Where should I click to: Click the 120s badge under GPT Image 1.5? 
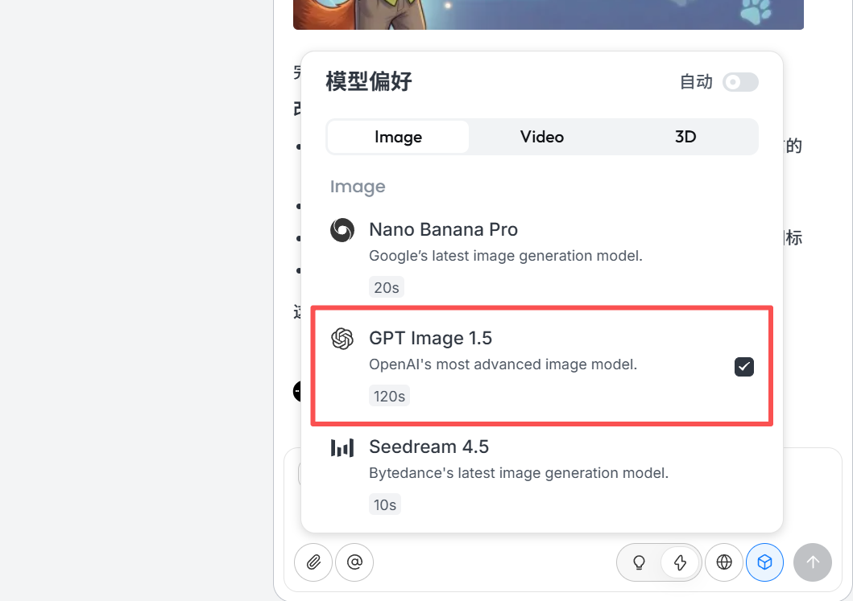[x=388, y=395]
